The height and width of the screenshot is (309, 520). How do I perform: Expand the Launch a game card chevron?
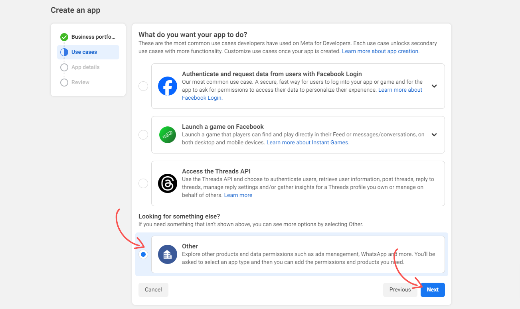[434, 134]
